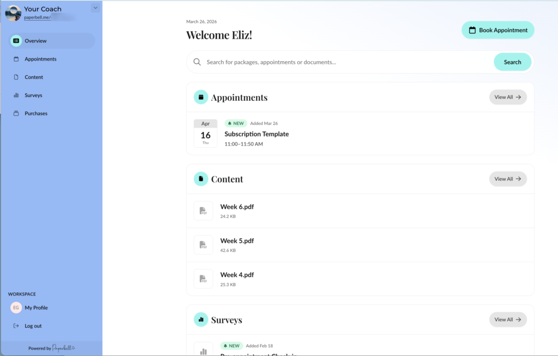Go to the Appointments menu item
The width and height of the screenshot is (558, 356).
point(40,59)
